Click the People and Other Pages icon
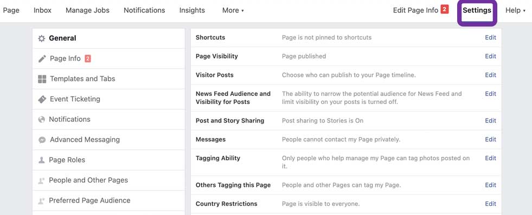 [x=41, y=180]
